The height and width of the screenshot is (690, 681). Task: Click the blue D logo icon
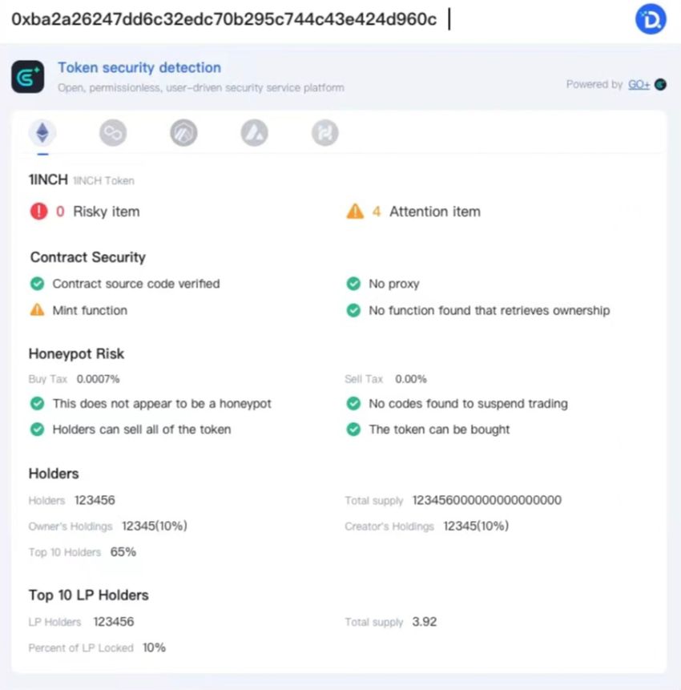651,19
